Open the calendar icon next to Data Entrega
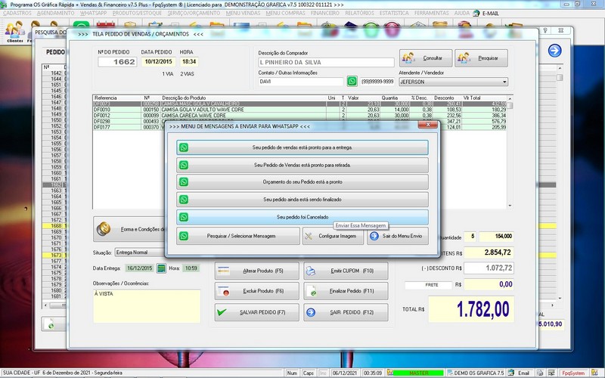The image size is (605, 378). [161, 268]
